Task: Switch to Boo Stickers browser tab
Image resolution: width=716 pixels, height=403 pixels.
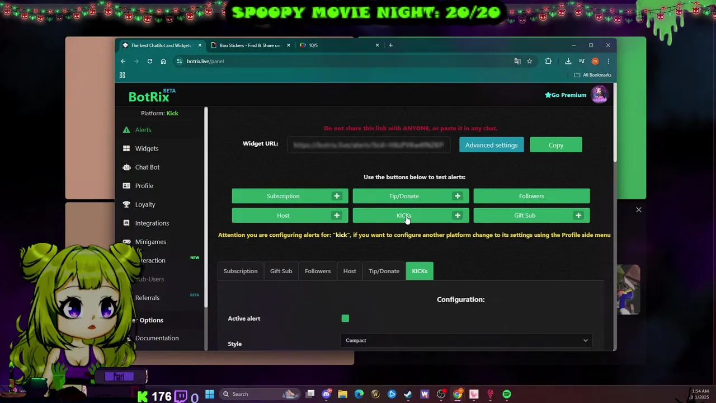Action: pos(249,45)
